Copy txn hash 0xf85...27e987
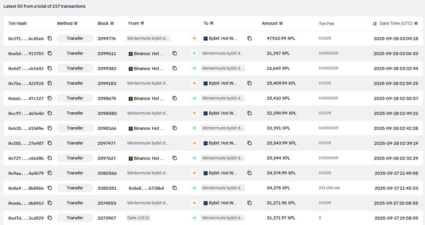Viewport: 425px width, 225px height. point(50,143)
